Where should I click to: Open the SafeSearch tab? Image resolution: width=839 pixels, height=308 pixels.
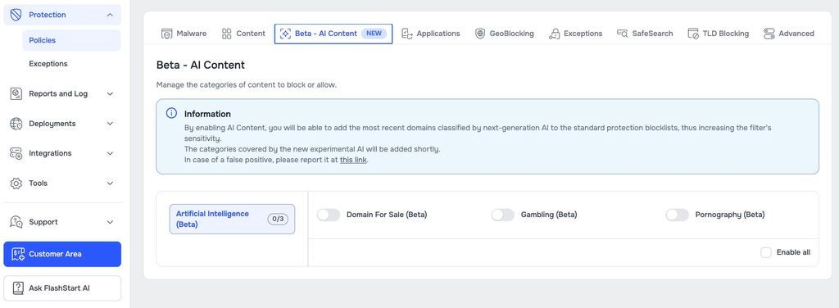tap(645, 34)
